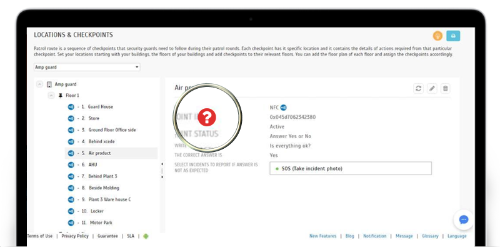The image size is (500, 247).
Task: Select Guard House checkpoint
Action: click(x=100, y=107)
